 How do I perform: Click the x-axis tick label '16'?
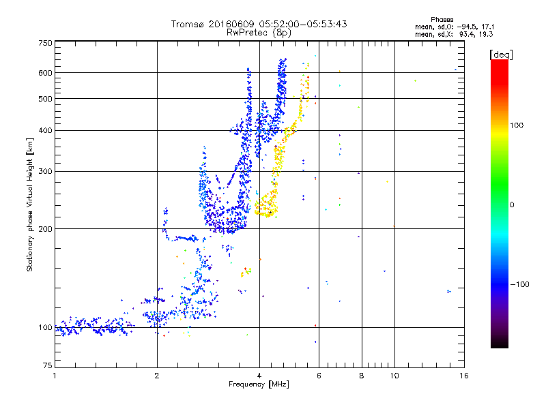464,376
